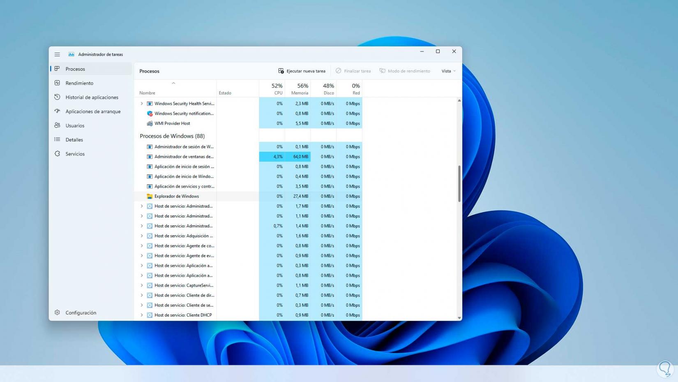
Task: Expand Host de servicio: Cliente de se... row
Action: 142,305
